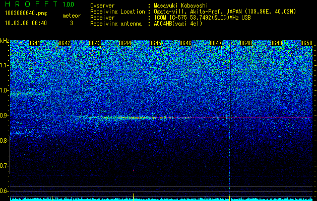Click the yellow meteor tick near 0647 burst
Viewport: 317px width, 201px height.
click(x=230, y=198)
